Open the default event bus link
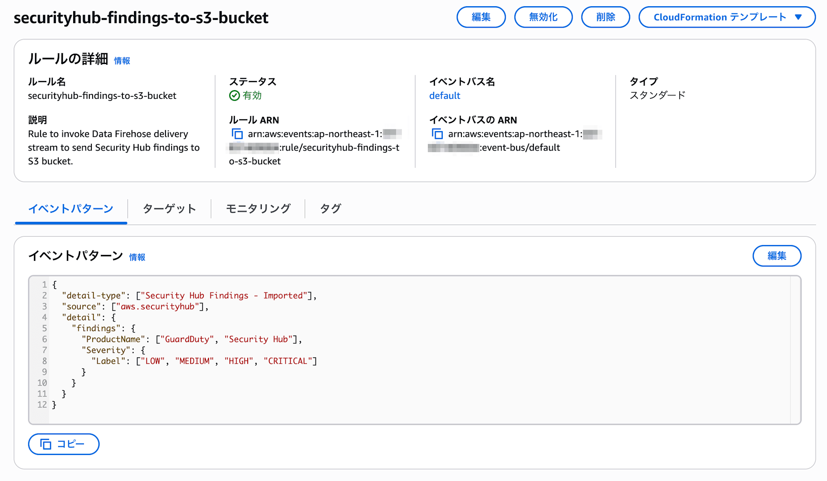This screenshot has width=827, height=481. click(445, 95)
